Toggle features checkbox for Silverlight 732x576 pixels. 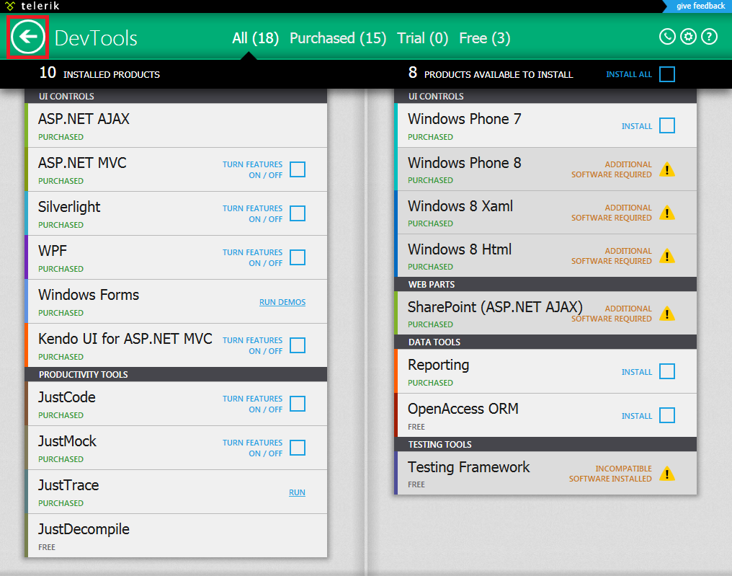pyautogui.click(x=298, y=213)
